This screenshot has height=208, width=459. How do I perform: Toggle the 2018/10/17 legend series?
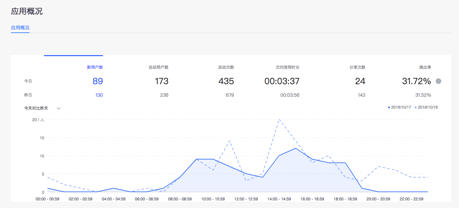[399, 107]
